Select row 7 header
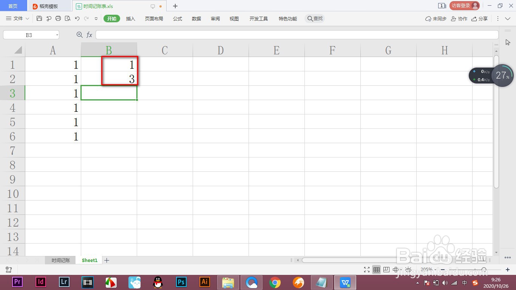This screenshot has width=516, height=290. (12, 150)
